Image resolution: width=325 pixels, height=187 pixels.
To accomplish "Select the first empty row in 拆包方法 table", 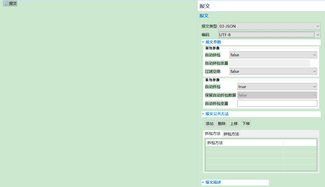I will coord(244,149).
